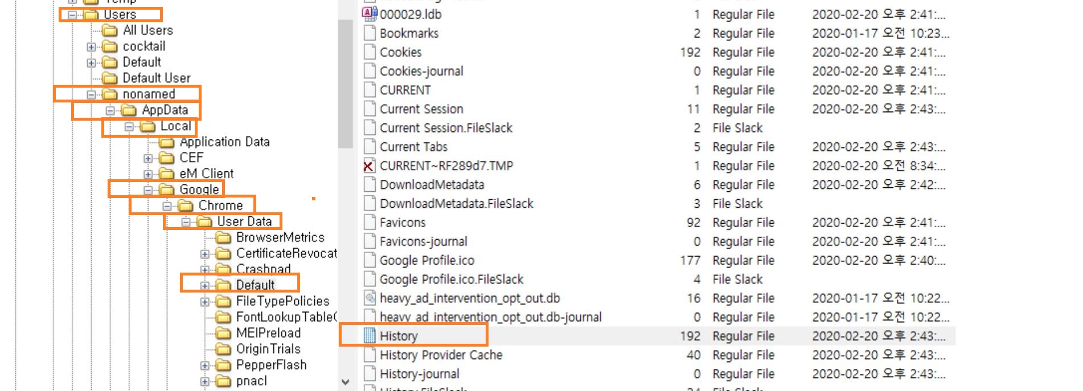This screenshot has width=1083, height=391.
Task: Click the Favicons file icon
Action: click(x=370, y=223)
